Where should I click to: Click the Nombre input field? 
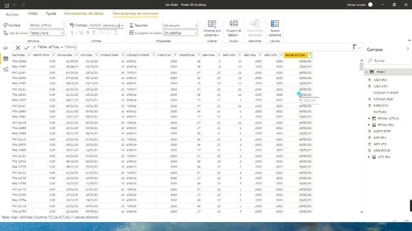46,26
